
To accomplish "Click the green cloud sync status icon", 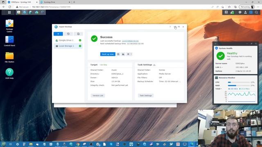I will pos(232,12).
